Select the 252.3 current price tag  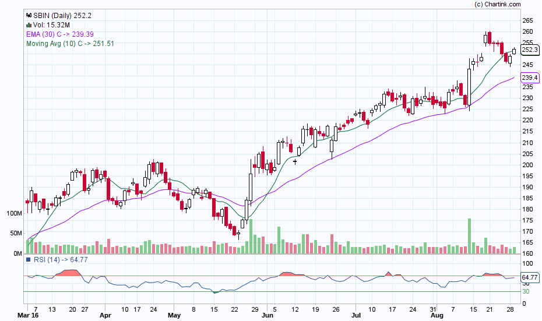point(529,50)
